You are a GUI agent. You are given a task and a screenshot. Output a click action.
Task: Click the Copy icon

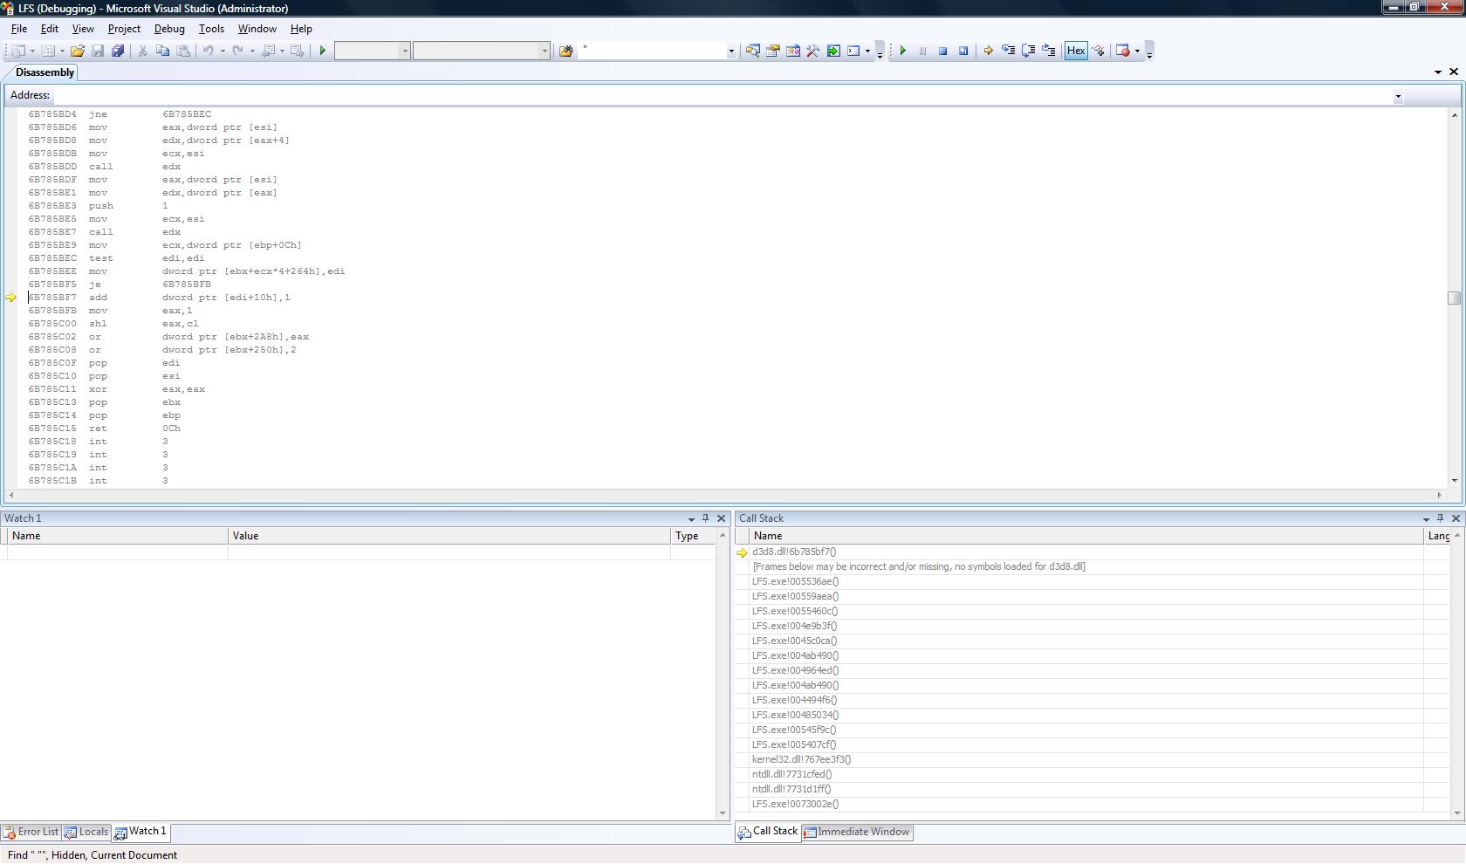162,51
